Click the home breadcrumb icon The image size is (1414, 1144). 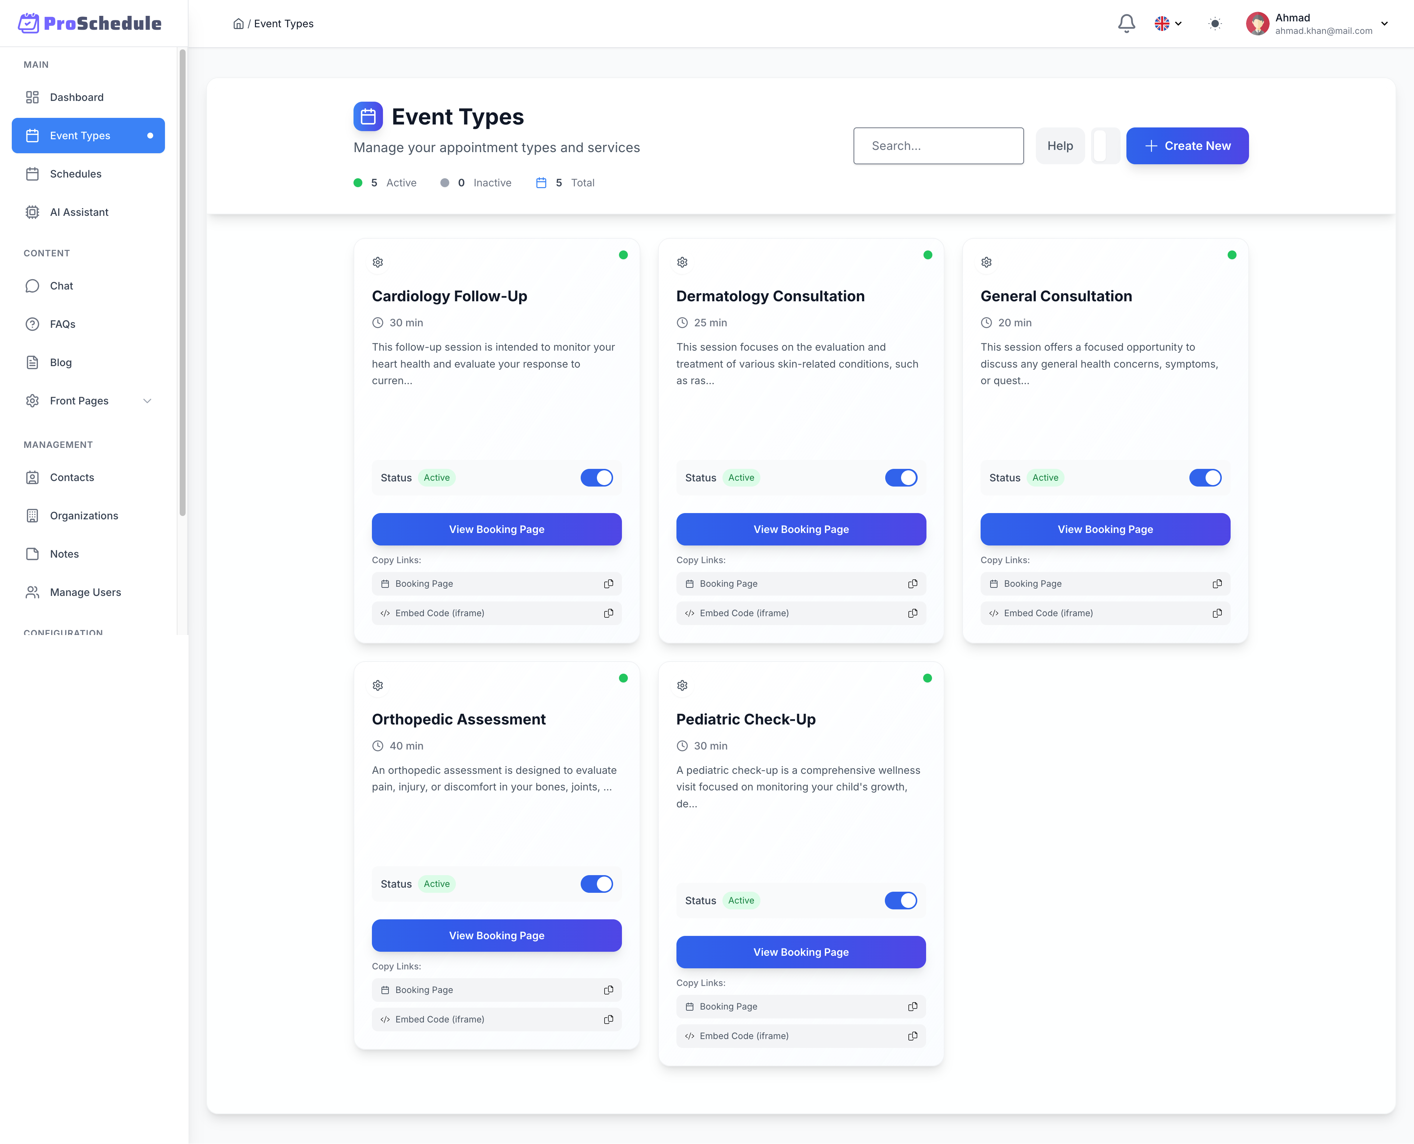click(239, 24)
